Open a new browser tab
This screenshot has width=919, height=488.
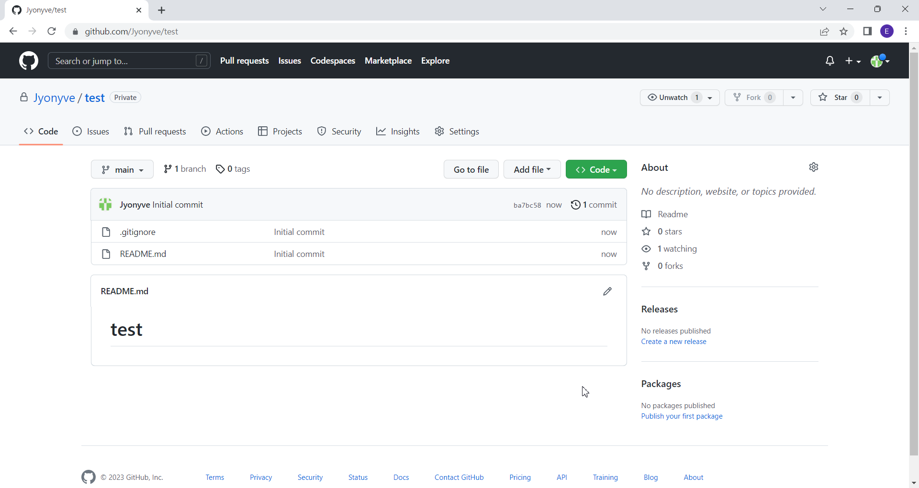click(162, 10)
